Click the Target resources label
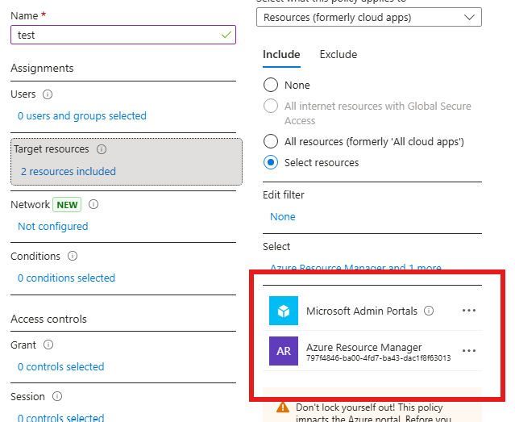This screenshot has width=515, height=422. click(52, 149)
